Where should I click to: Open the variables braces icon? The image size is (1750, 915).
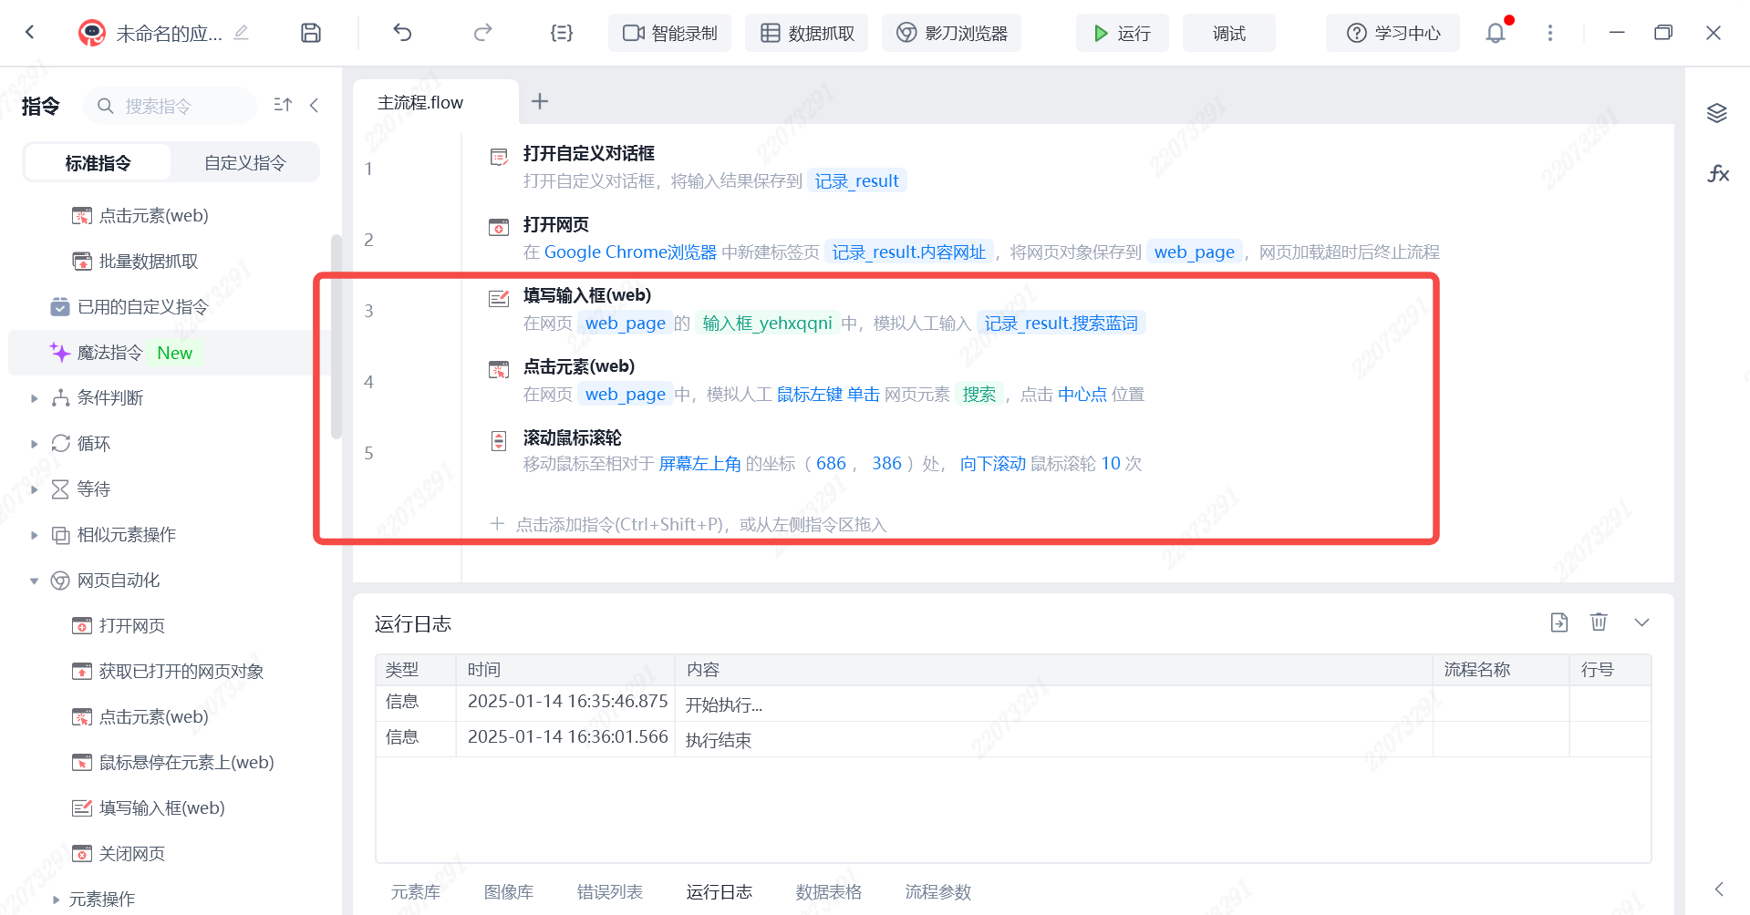562,33
